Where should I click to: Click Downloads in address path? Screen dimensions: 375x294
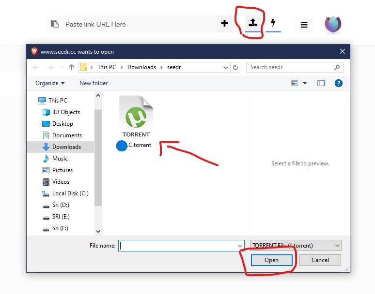pyautogui.click(x=141, y=67)
